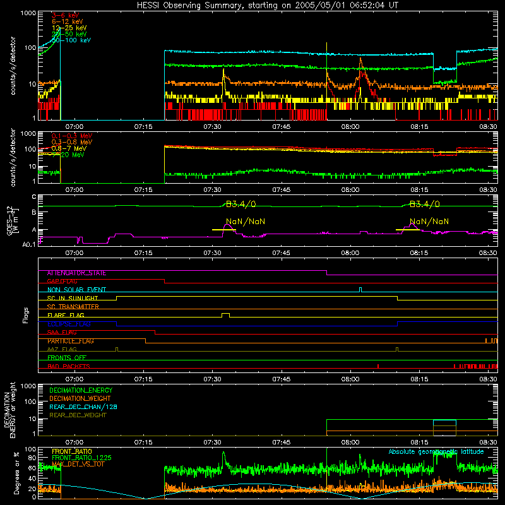The width and height of the screenshot is (505, 505).
Task: Click the 08:15 tick under the MeV panel
Action: click(419, 190)
